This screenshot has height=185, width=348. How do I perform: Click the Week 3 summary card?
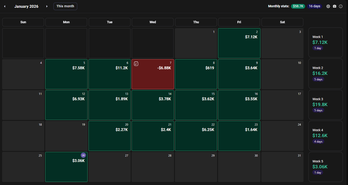(x=326, y=105)
